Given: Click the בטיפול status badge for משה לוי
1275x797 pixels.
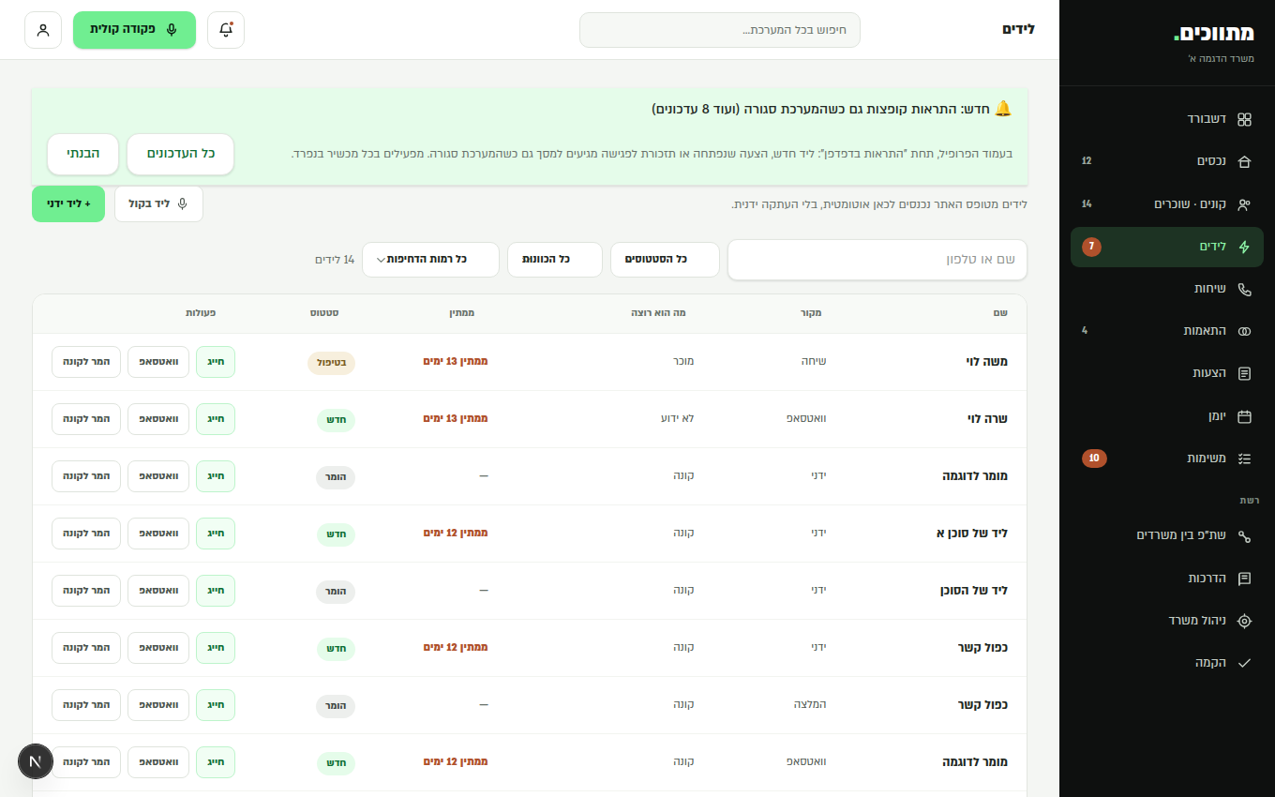Looking at the screenshot, I should point(331,363).
